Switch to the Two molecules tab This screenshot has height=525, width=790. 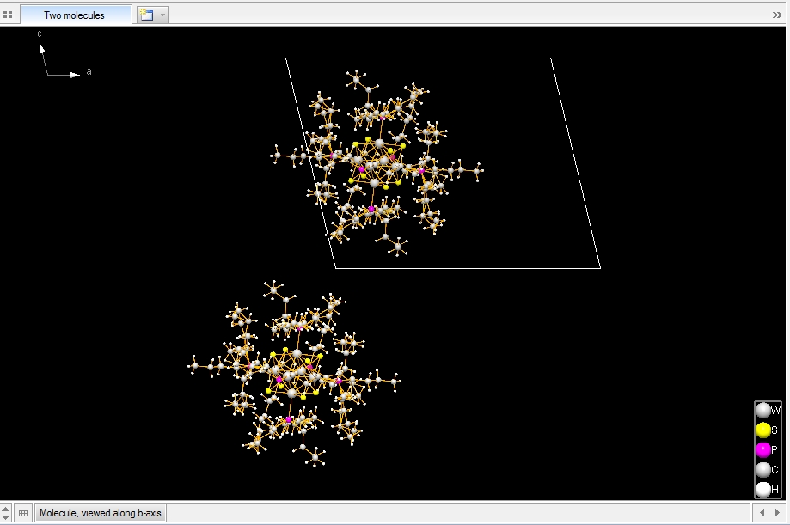[x=75, y=15]
